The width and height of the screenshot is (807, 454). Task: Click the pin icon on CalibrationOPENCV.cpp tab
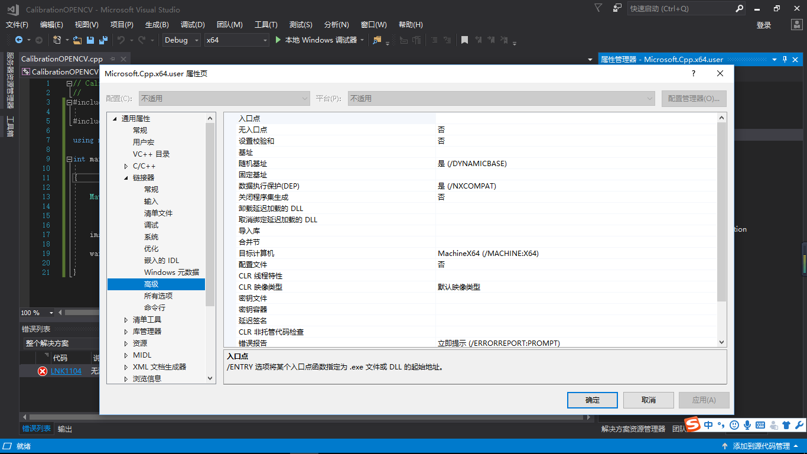click(112, 59)
